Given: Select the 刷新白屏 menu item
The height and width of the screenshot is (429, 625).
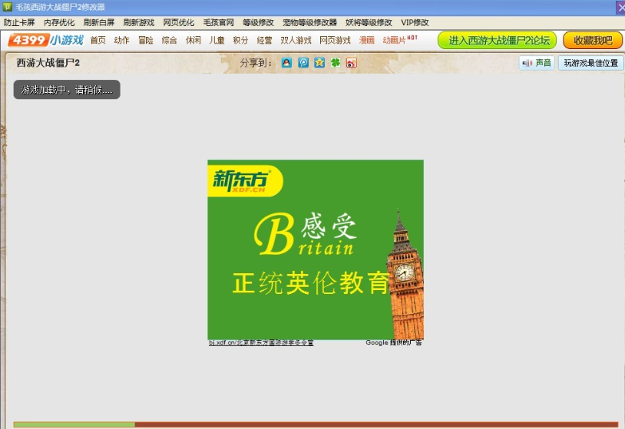Looking at the screenshot, I should click(99, 23).
